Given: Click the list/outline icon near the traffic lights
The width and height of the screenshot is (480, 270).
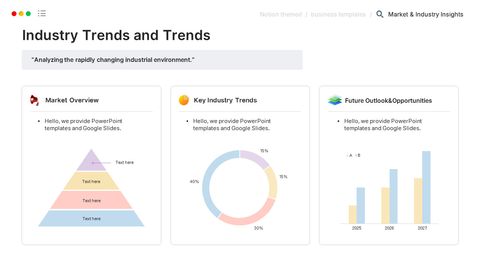Looking at the screenshot, I should coord(42,13).
